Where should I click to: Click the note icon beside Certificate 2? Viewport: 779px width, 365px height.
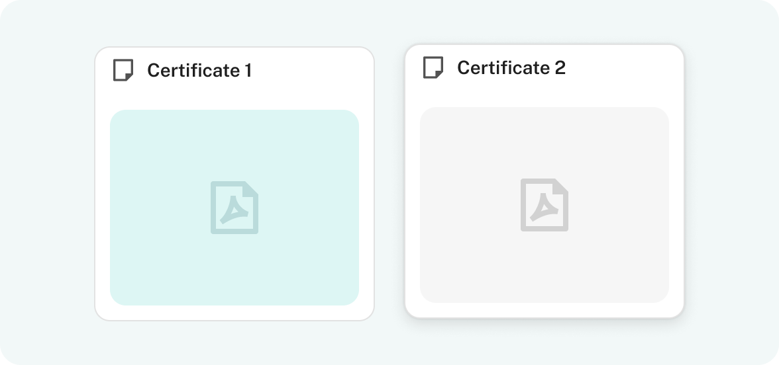click(x=433, y=67)
